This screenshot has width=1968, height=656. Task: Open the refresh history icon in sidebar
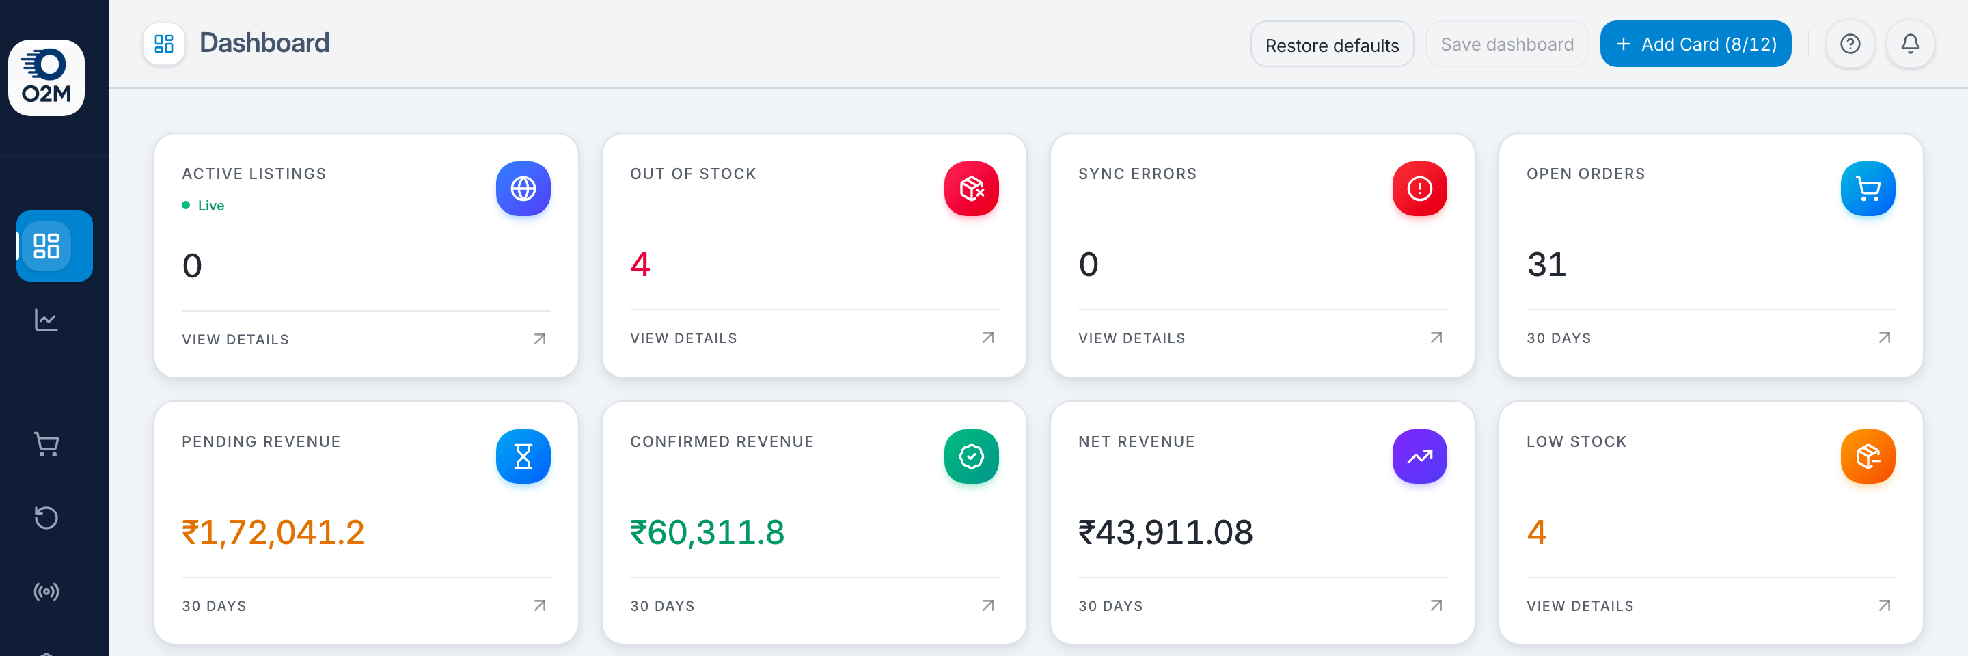(46, 518)
